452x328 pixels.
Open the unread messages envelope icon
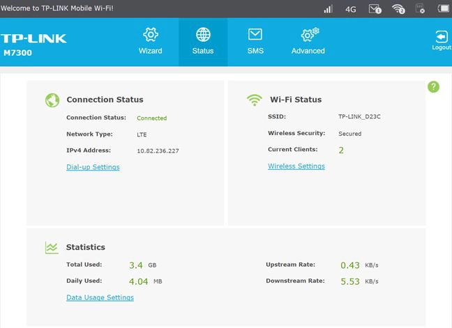click(x=375, y=9)
